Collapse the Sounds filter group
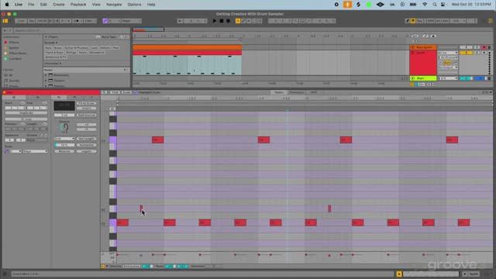This screenshot has width=496, height=279. point(51,43)
